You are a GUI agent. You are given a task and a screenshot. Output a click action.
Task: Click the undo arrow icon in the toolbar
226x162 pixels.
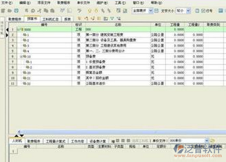coord(79,11)
